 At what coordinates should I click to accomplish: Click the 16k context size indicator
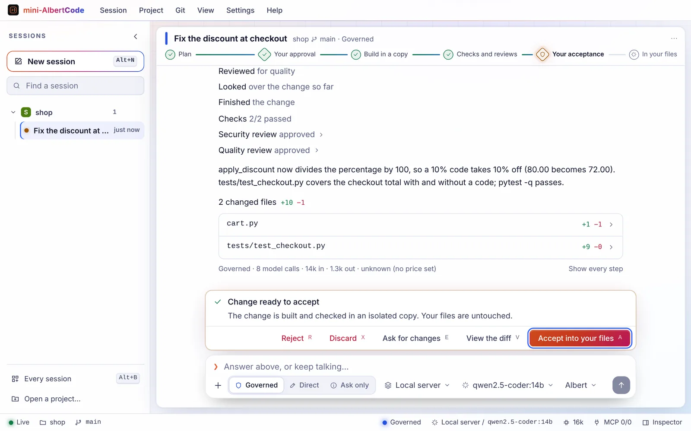click(573, 422)
